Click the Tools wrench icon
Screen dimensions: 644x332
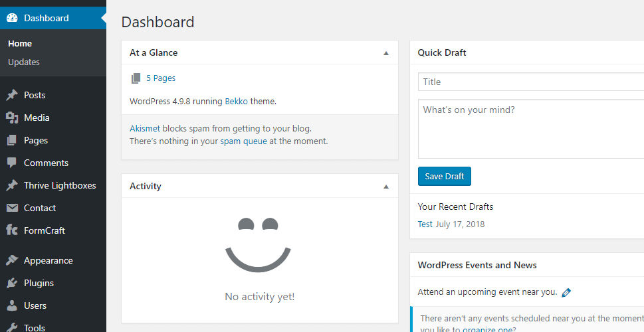pyautogui.click(x=12, y=327)
